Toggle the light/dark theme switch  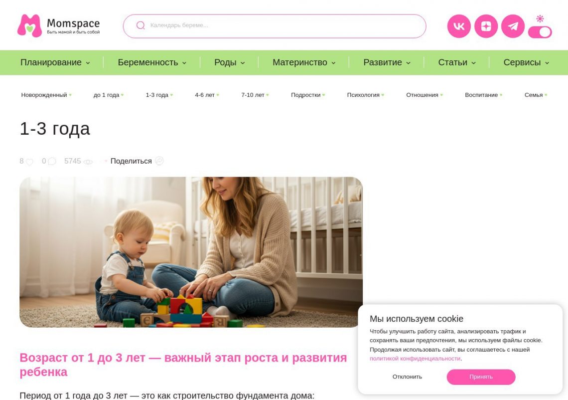pos(540,32)
